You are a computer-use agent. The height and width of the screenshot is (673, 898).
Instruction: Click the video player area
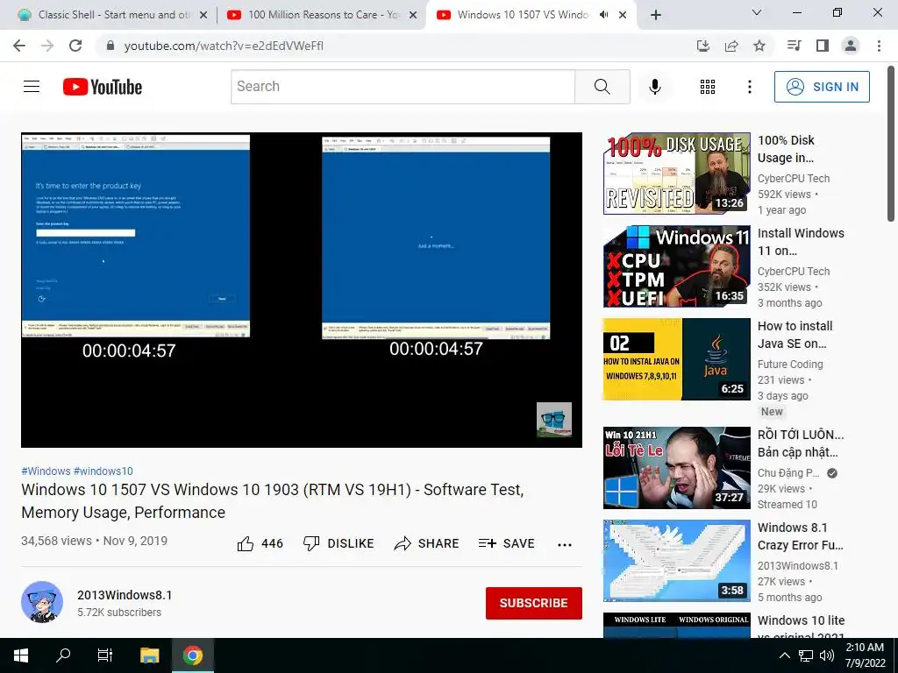302,290
